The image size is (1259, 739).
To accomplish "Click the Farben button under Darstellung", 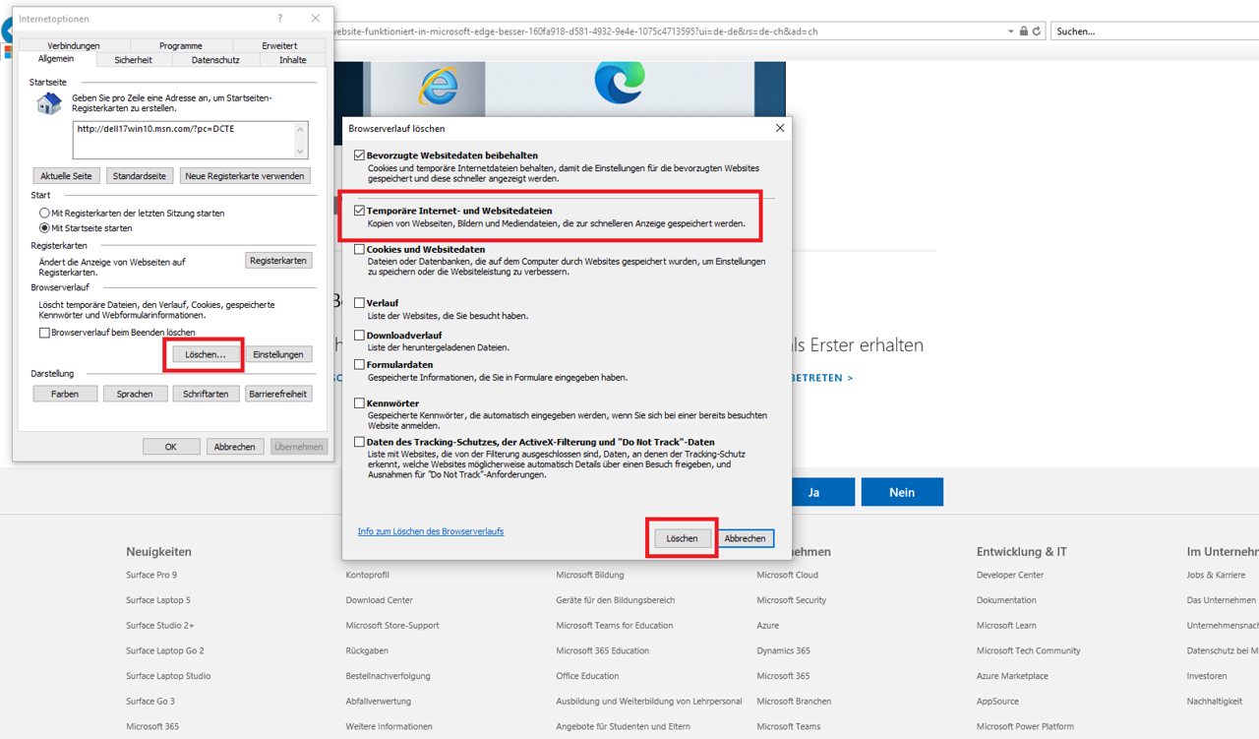I will click(65, 394).
